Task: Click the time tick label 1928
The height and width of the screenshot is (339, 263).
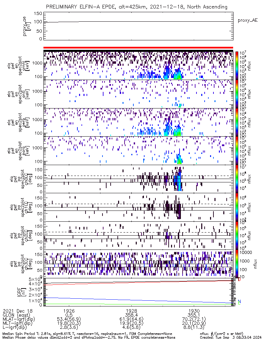Action: click(132, 311)
